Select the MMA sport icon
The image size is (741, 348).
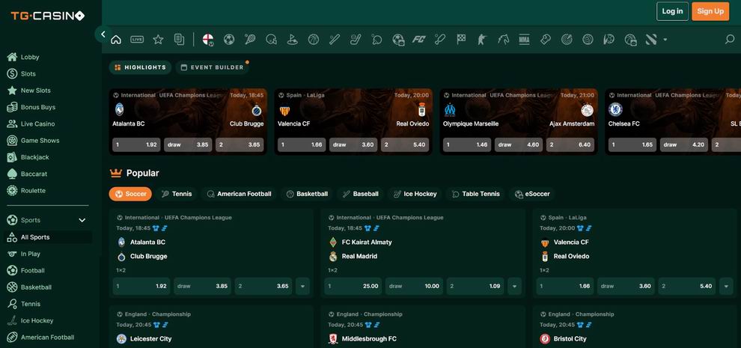click(524, 40)
